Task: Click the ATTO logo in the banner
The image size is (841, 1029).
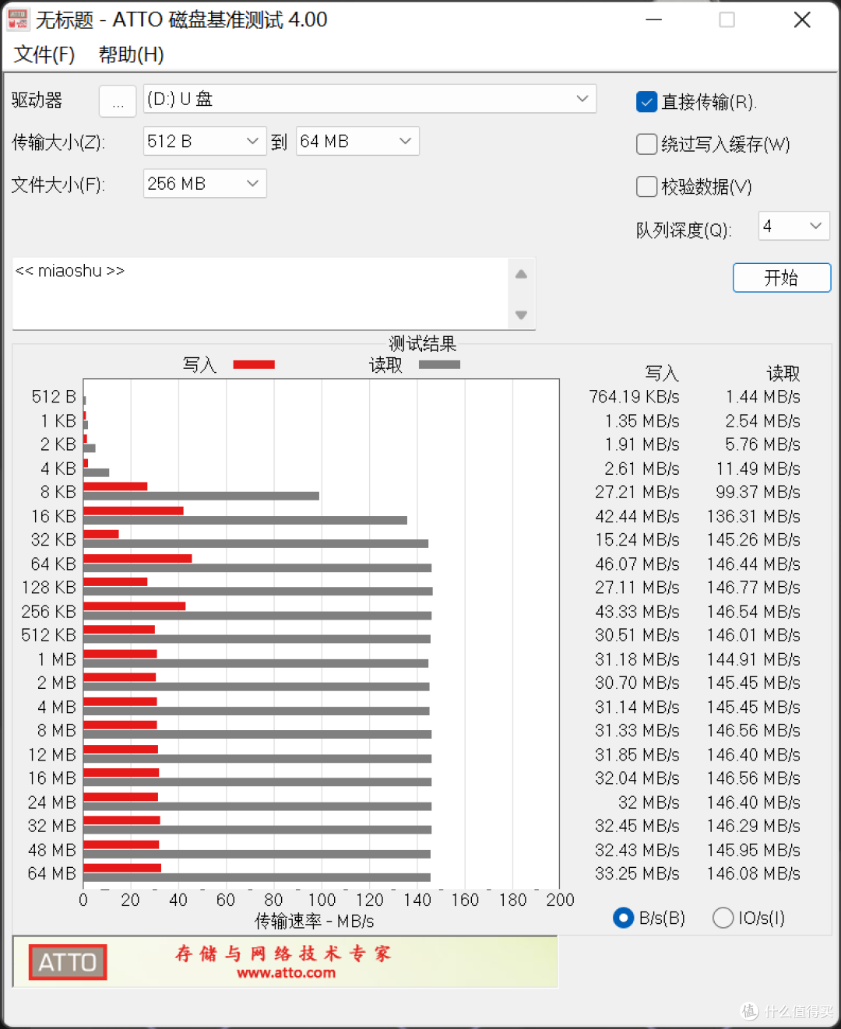Action: click(x=68, y=962)
